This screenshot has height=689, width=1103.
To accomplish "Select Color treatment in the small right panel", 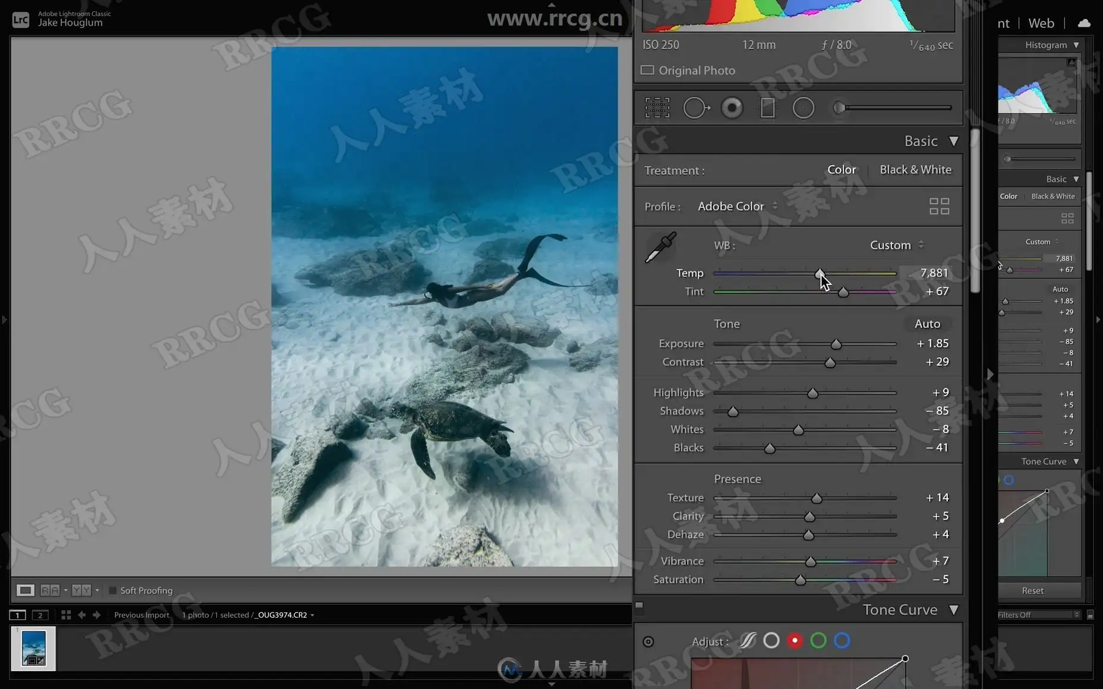I will point(1009,197).
